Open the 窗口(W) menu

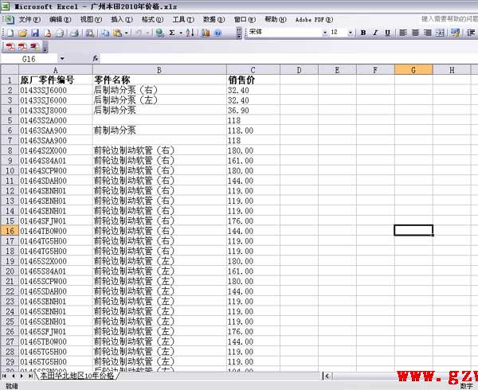point(245,19)
